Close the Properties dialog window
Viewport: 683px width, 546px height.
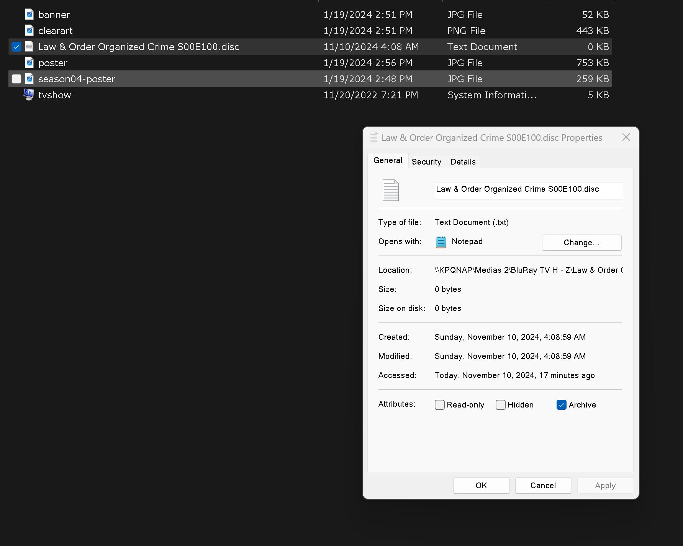626,137
